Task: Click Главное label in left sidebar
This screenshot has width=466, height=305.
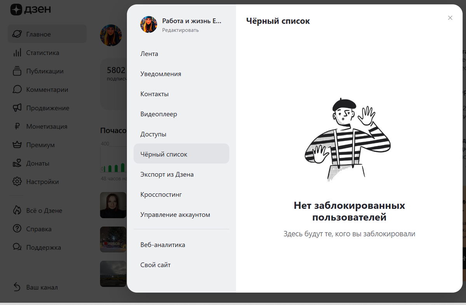Action: tap(38, 34)
